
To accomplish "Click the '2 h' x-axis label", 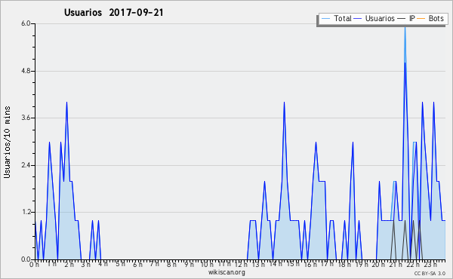I will coord(69,265).
